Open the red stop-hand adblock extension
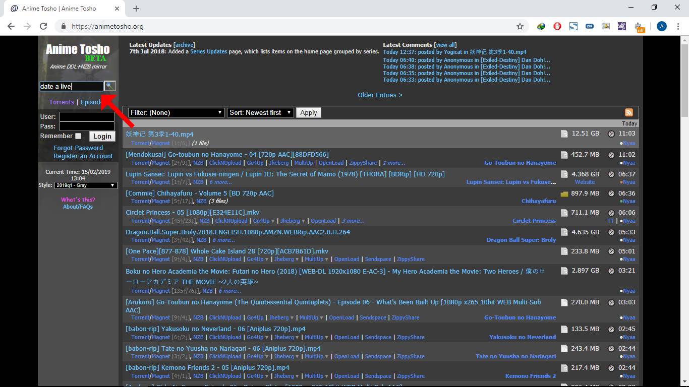The image size is (689, 387). point(557,26)
